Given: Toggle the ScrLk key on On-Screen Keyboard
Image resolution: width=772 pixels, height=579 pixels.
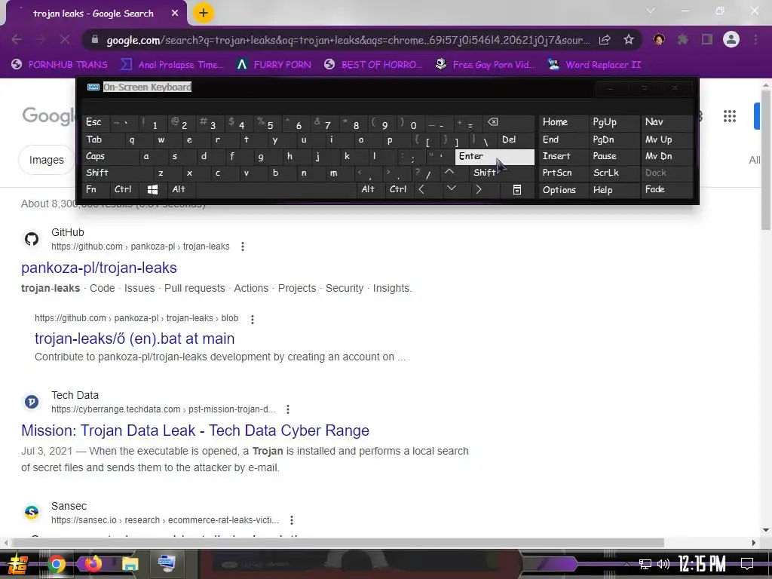Looking at the screenshot, I should pyautogui.click(x=614, y=173).
